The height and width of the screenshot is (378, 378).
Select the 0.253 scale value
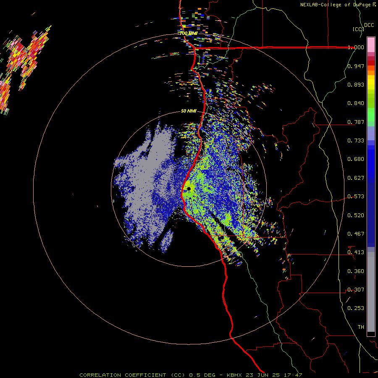356,308
